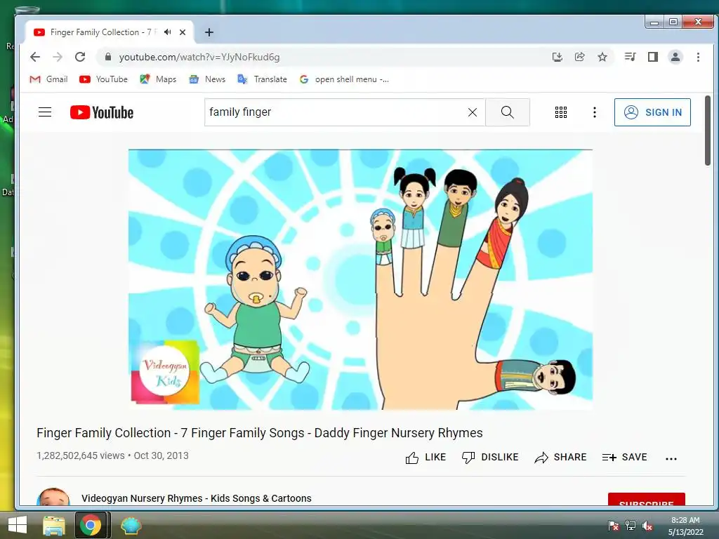Open Windows Start button
Viewport: 719px width, 539px height.
18,525
